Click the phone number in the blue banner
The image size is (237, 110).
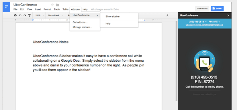pos(196,22)
